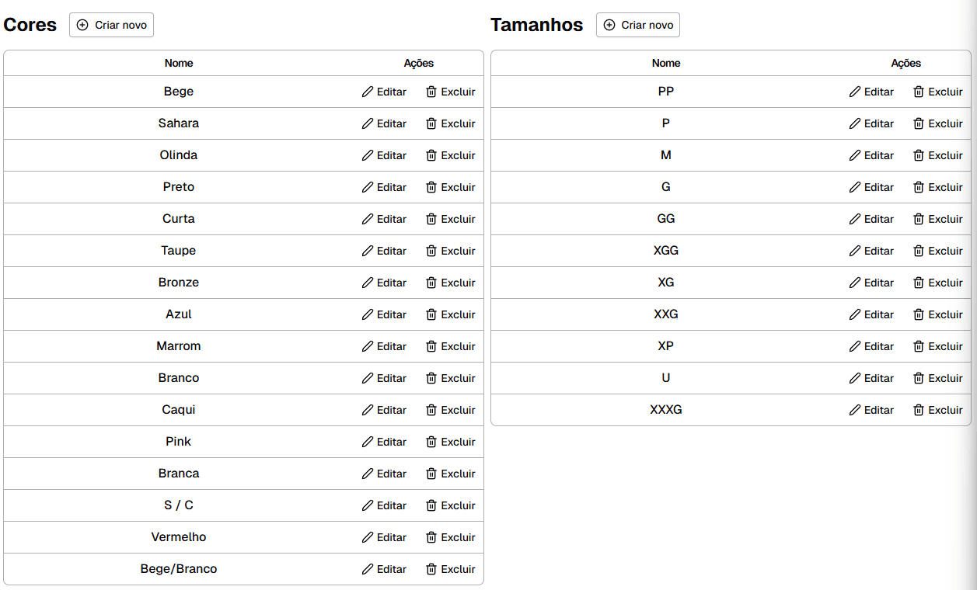Click the pencil icon for the Preto color
This screenshot has height=590, width=977.
[368, 187]
